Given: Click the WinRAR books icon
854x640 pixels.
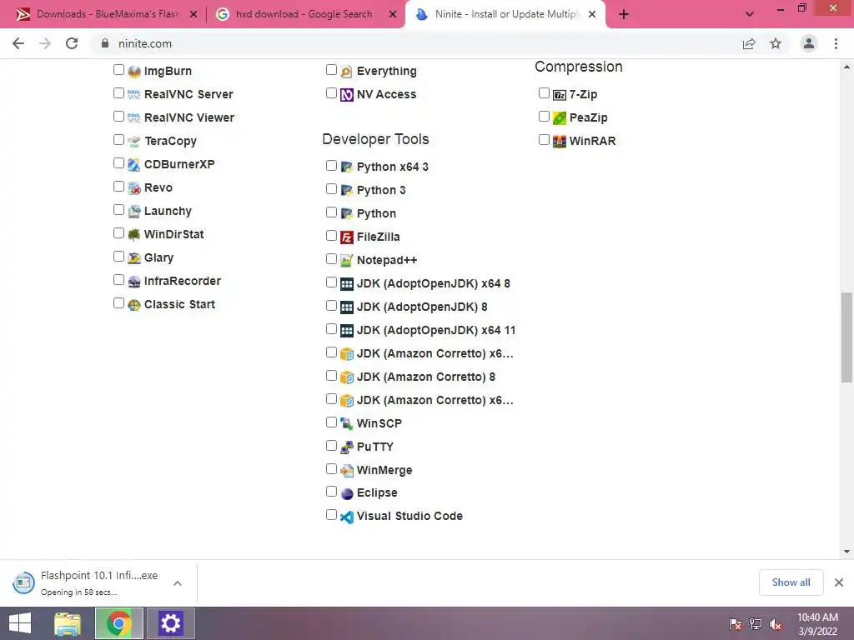Looking at the screenshot, I should click(x=560, y=142).
